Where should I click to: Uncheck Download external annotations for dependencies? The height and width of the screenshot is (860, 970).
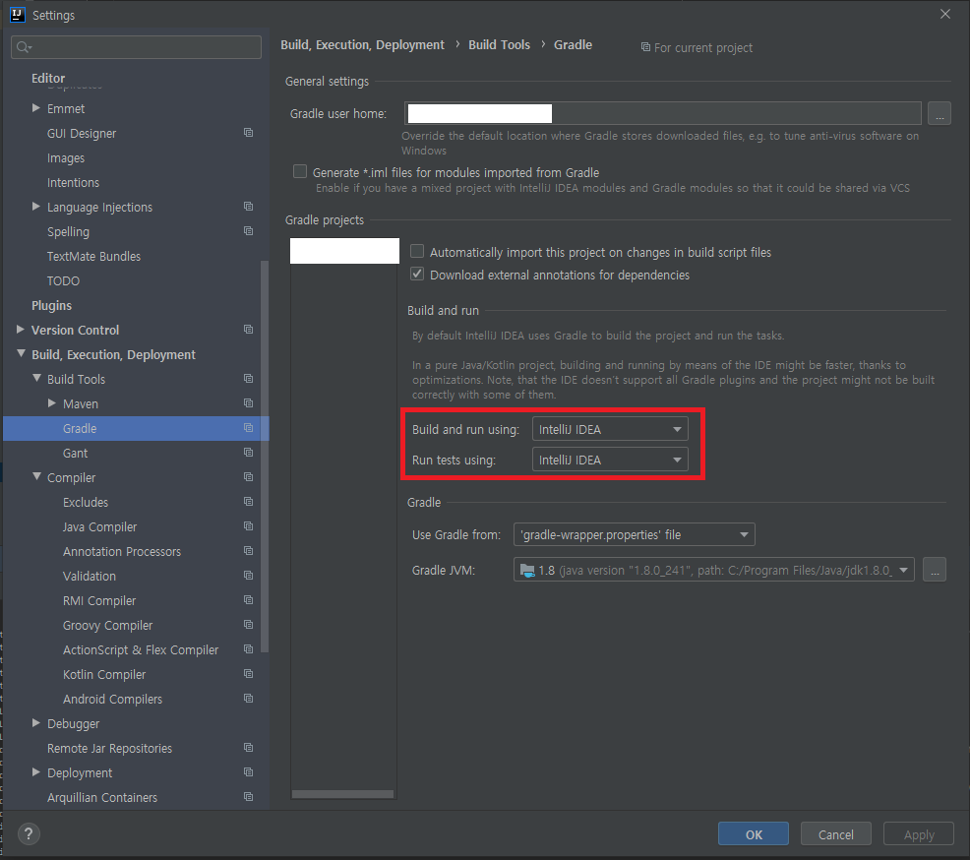[x=417, y=275]
